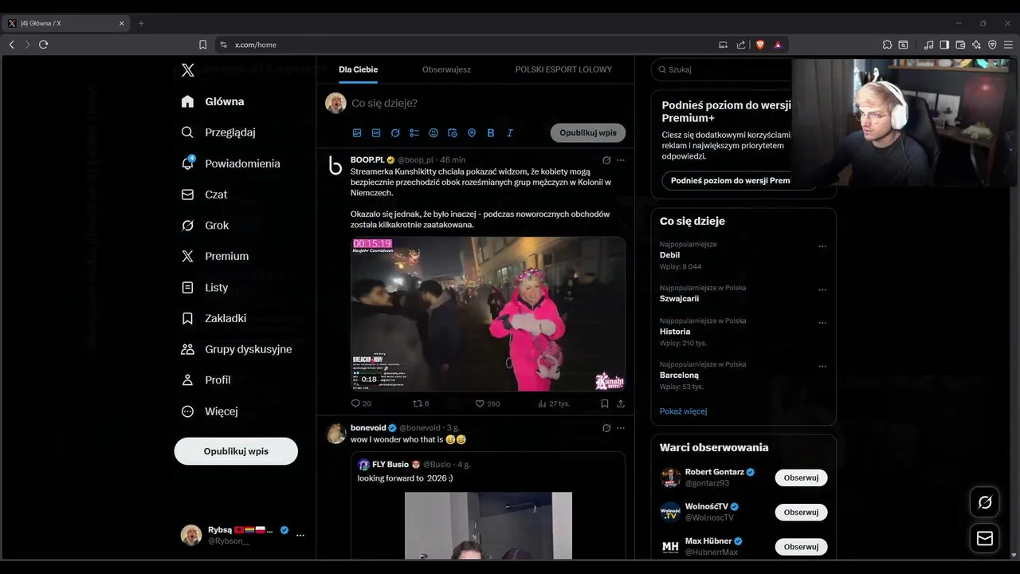
Task: Click the composer Opublikuj wpis button
Action: point(588,133)
